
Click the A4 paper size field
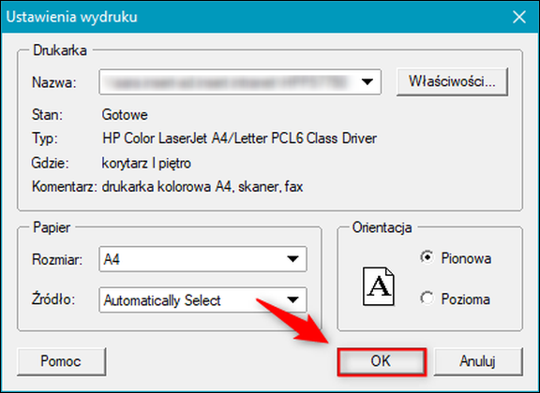(x=202, y=259)
